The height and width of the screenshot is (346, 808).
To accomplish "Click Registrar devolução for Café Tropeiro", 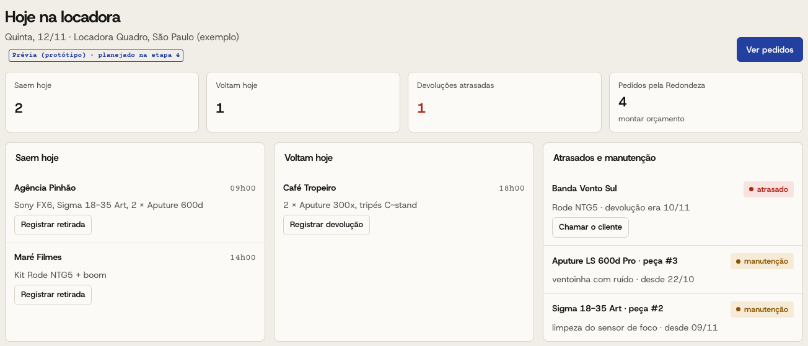I will (327, 225).
